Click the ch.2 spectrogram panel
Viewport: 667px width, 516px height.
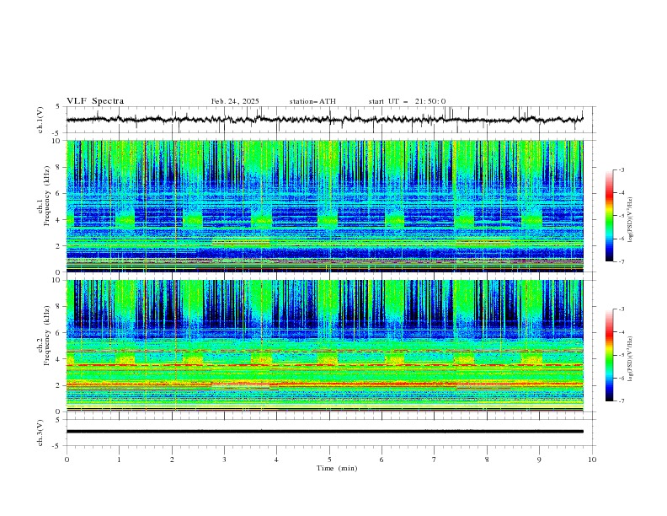(324, 346)
